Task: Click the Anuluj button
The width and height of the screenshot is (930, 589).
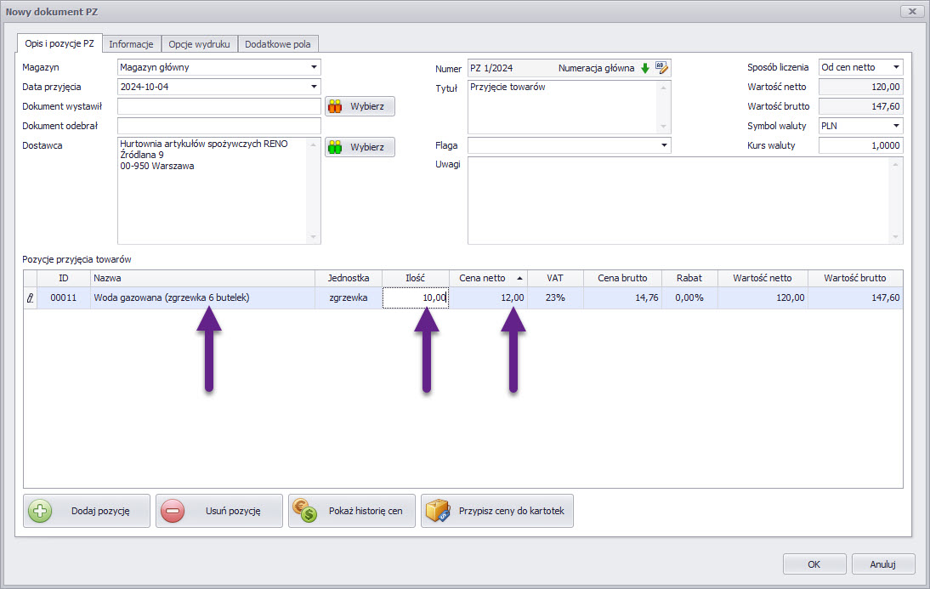Action: 883,564
